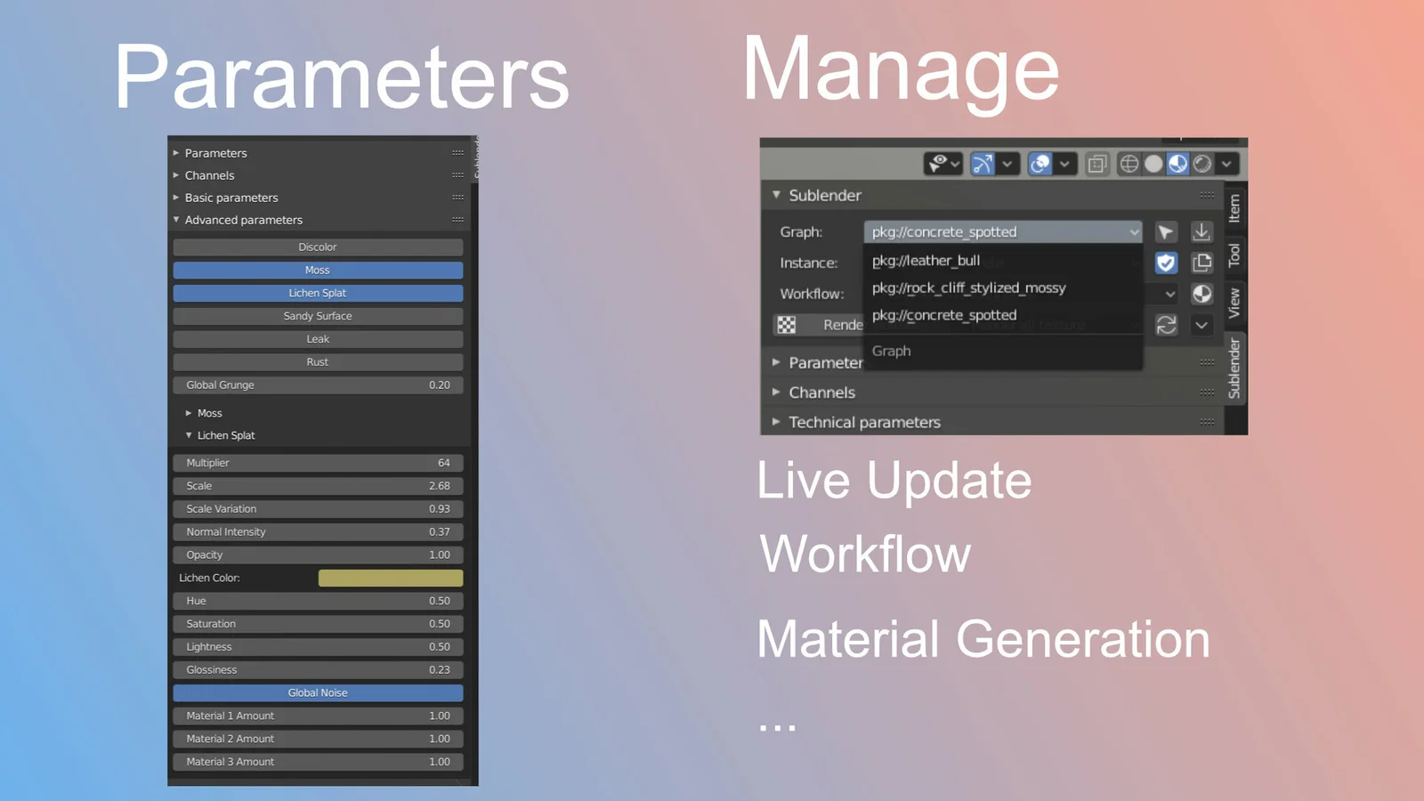Switch to solid viewport shading
The width and height of the screenshot is (1424, 801).
1153,164
